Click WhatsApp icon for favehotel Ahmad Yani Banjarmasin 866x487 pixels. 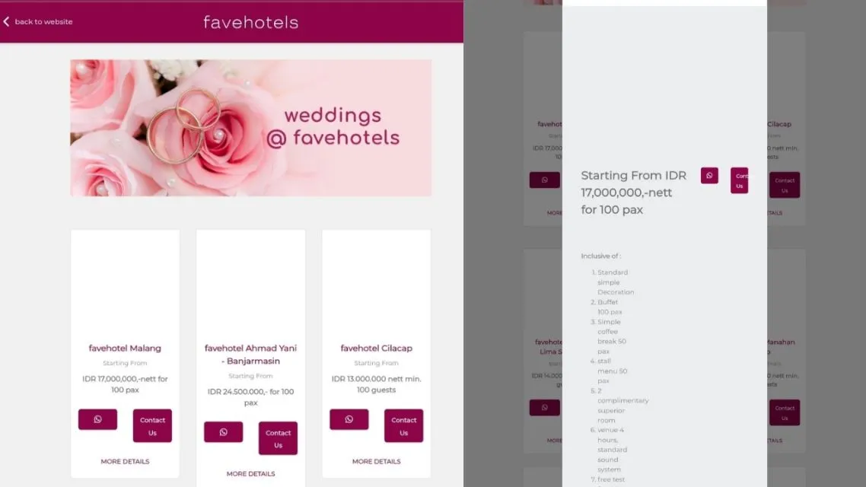223,431
